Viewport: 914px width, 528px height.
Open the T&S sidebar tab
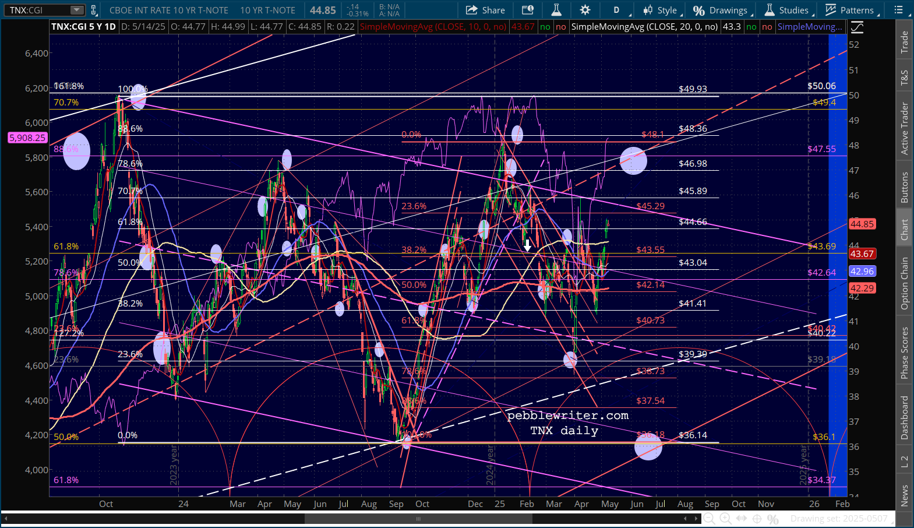click(904, 78)
